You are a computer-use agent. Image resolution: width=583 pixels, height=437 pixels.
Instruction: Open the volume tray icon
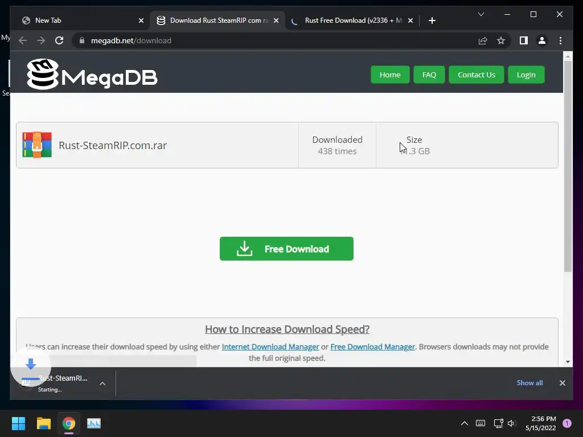(512, 423)
